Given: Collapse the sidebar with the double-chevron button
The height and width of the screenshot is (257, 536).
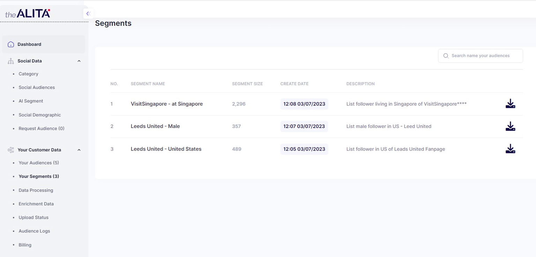Looking at the screenshot, I should [x=88, y=14].
